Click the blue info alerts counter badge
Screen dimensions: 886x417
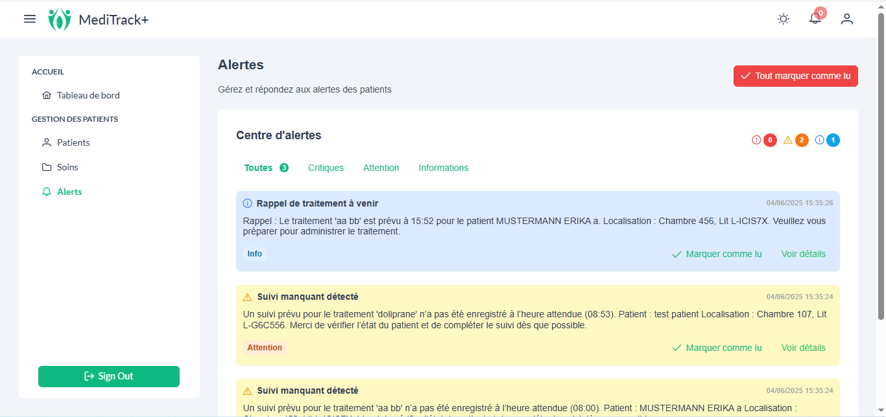[833, 140]
